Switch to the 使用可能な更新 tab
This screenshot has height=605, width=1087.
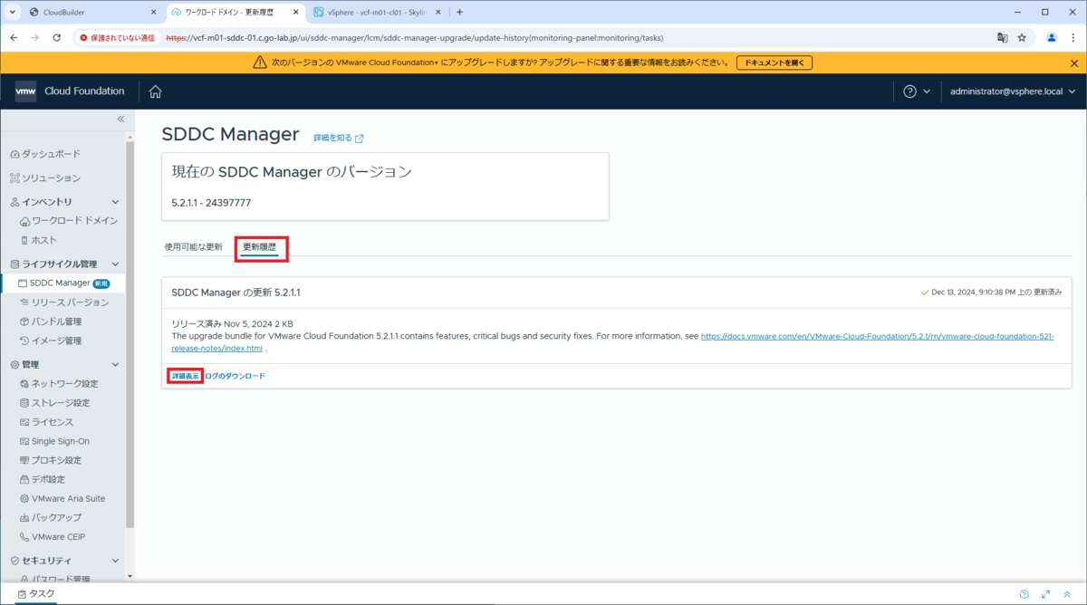click(193, 246)
